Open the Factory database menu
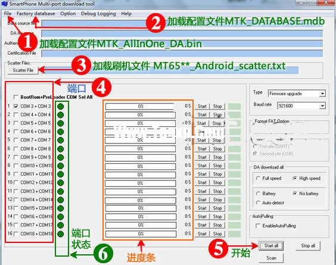 point(36,14)
